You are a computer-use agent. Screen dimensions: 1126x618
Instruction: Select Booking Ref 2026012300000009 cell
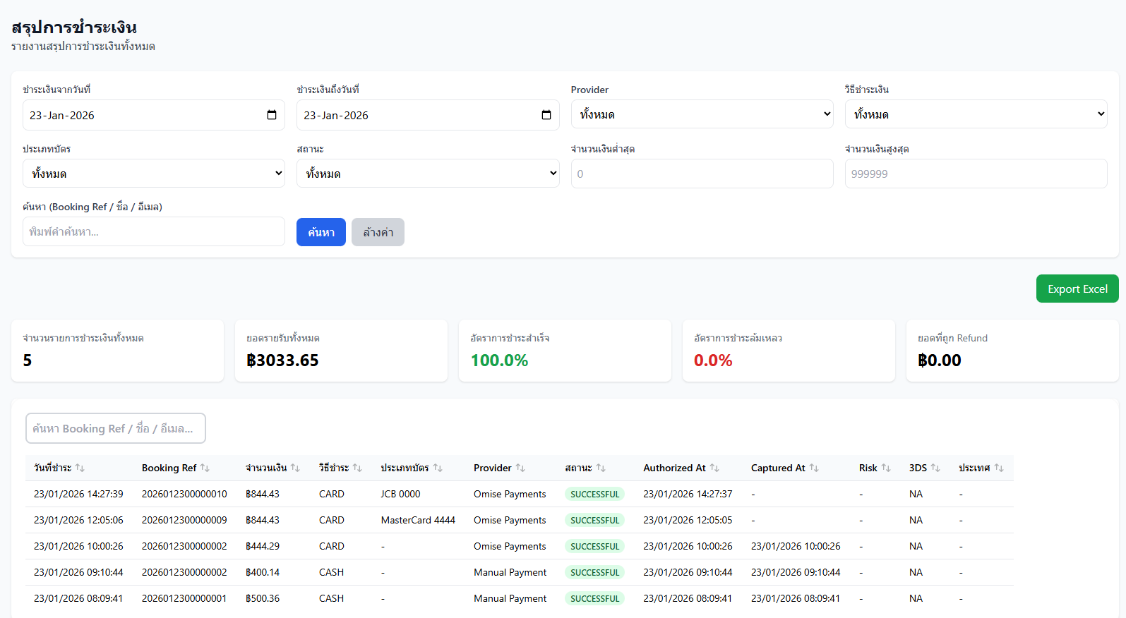click(x=184, y=520)
